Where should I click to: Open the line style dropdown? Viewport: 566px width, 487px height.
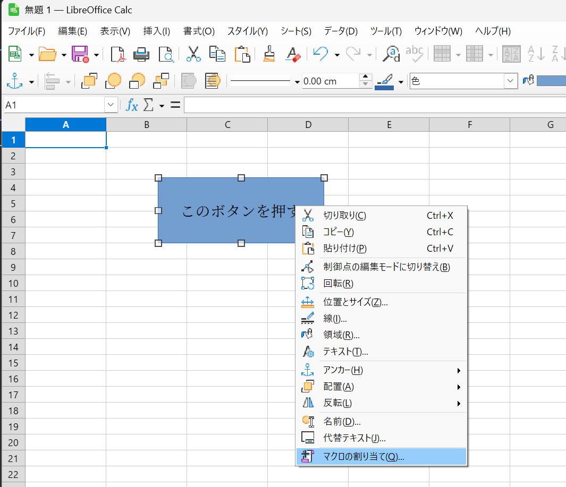pyautogui.click(x=297, y=82)
